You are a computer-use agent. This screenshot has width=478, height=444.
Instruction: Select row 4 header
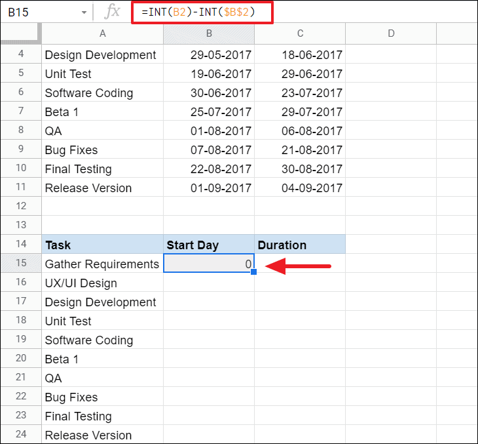tap(21, 54)
